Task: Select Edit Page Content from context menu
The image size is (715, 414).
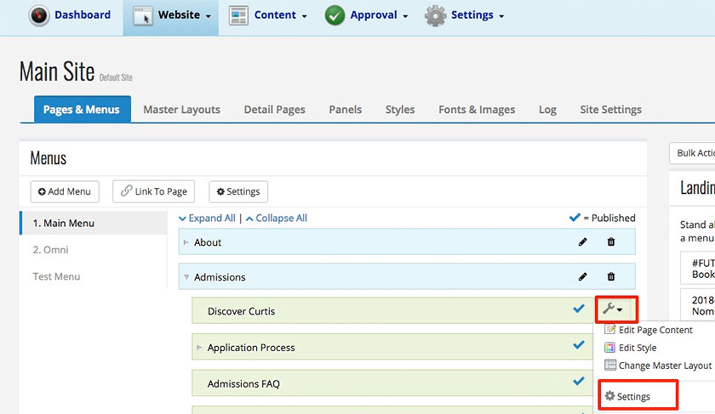Action: (x=654, y=330)
